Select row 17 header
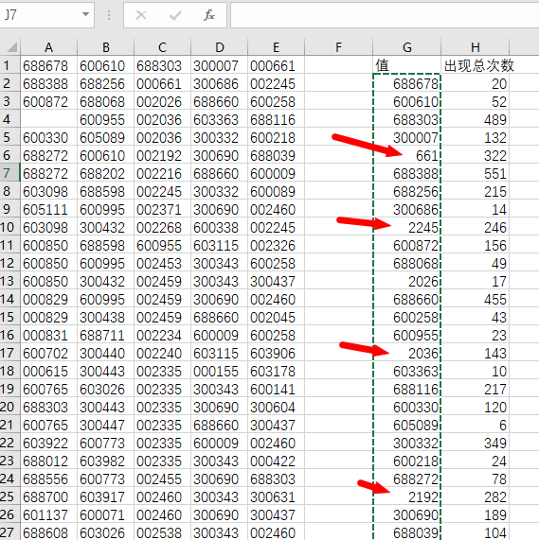This screenshot has height=540, width=539. (10, 353)
